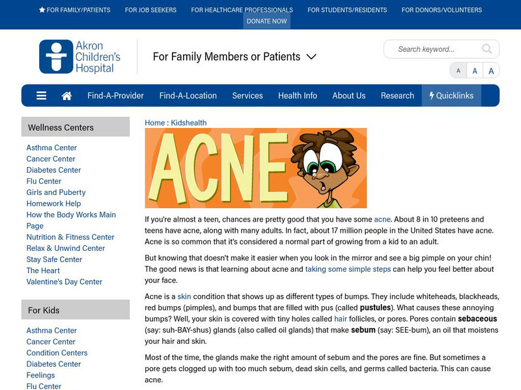Select the small text size option

458,70
